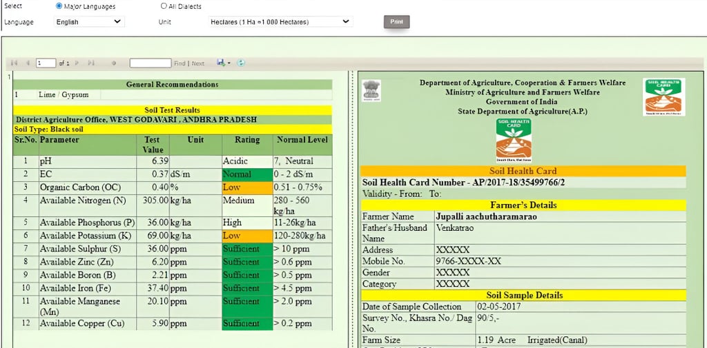This screenshot has width=707, height=348.
Task: Click the Find link
Action: pos(180,63)
